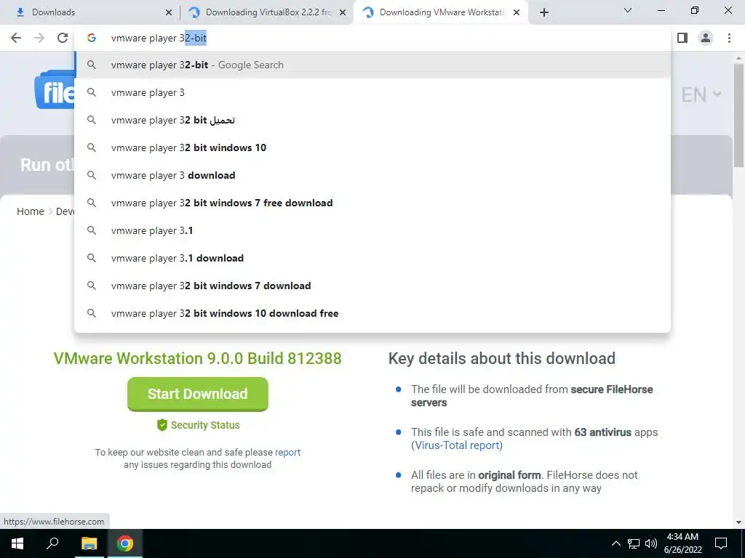Click the Home breadcrumb link

tap(31, 211)
